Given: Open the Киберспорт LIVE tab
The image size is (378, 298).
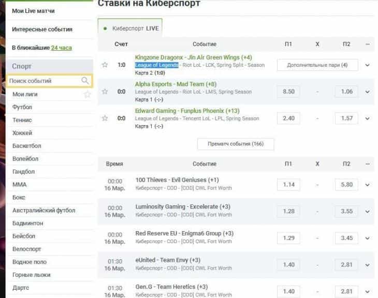Looking at the screenshot, I should [130, 28].
